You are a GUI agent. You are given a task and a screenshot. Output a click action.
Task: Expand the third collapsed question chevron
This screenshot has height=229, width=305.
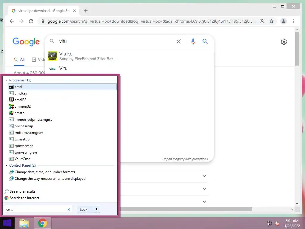point(204,202)
